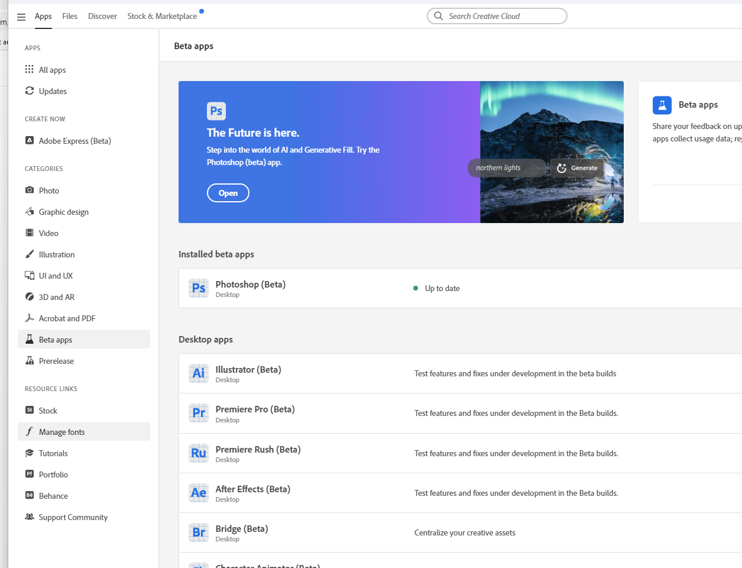
Task: Open the Acrobat and PDF category
Action: (66, 318)
